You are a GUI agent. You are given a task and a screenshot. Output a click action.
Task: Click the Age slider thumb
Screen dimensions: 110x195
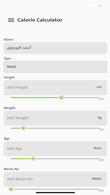33,159
